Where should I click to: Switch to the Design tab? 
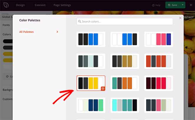pos(20,5)
